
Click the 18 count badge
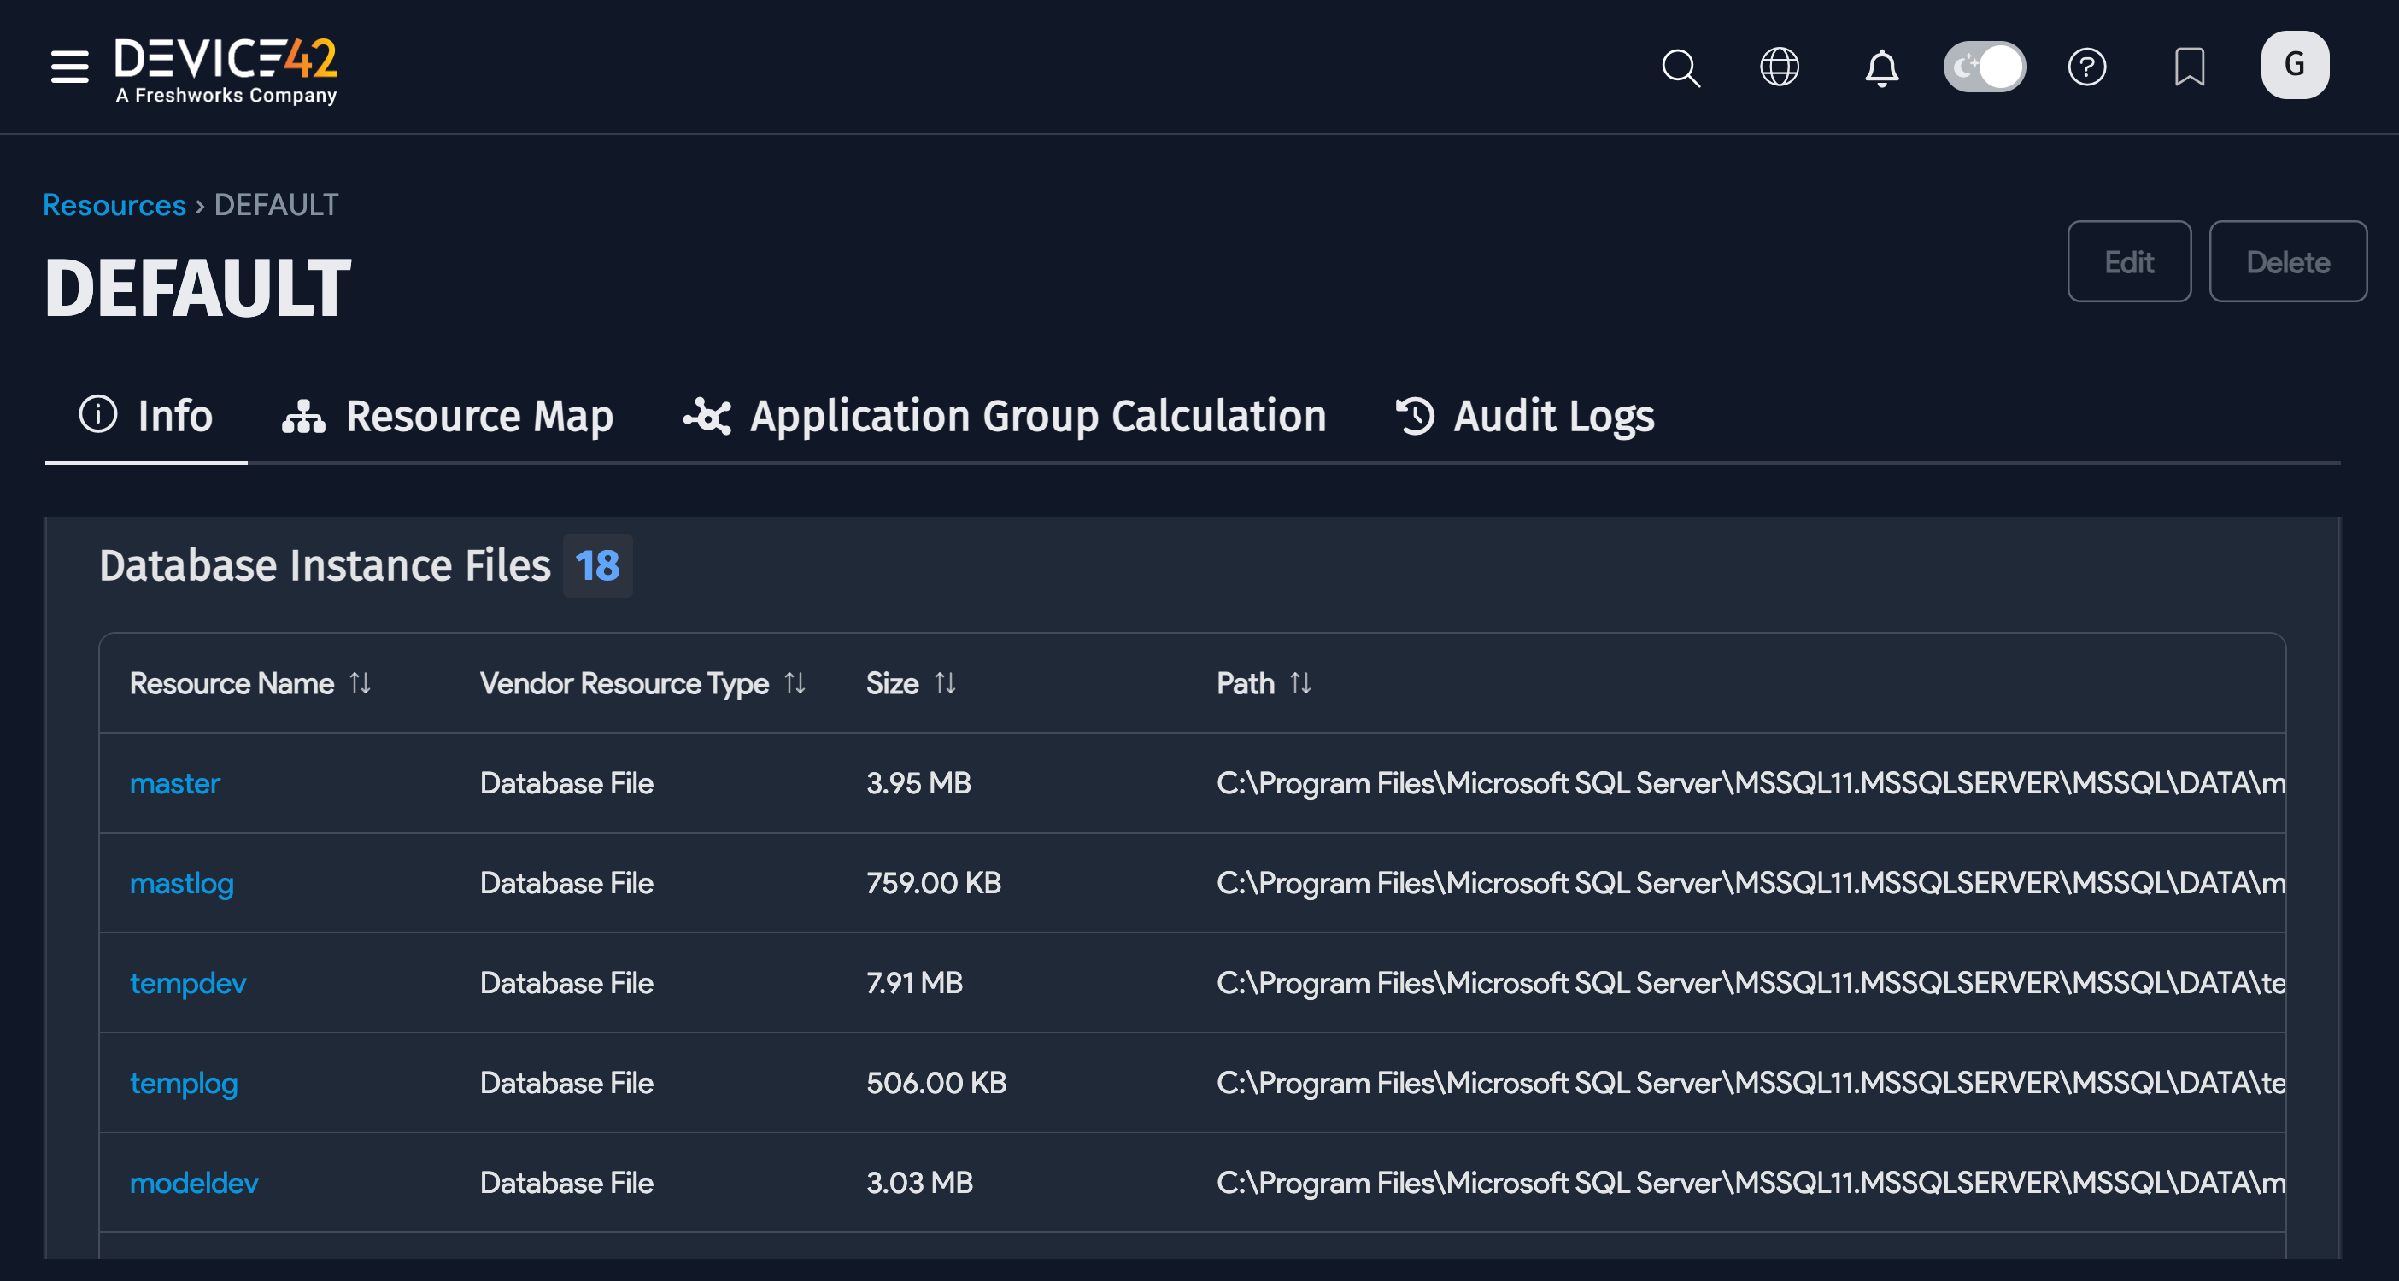click(597, 565)
